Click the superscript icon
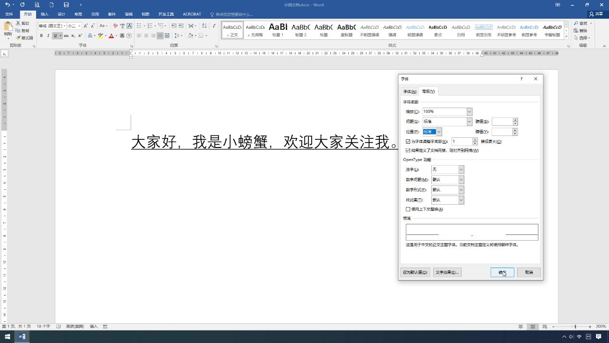Viewport: 609px width, 343px height. click(79, 36)
